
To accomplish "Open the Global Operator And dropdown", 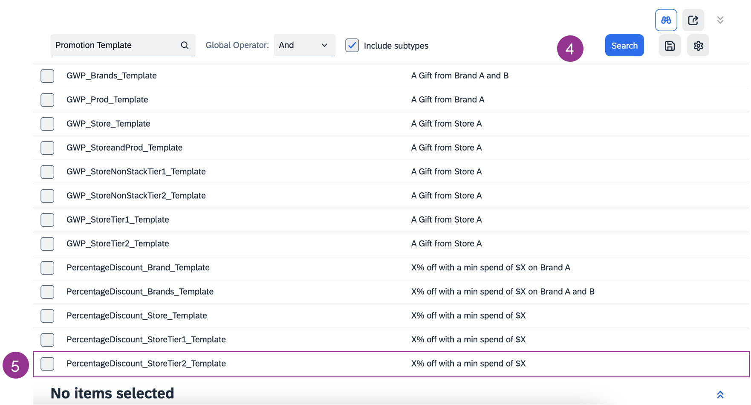I will [x=304, y=45].
